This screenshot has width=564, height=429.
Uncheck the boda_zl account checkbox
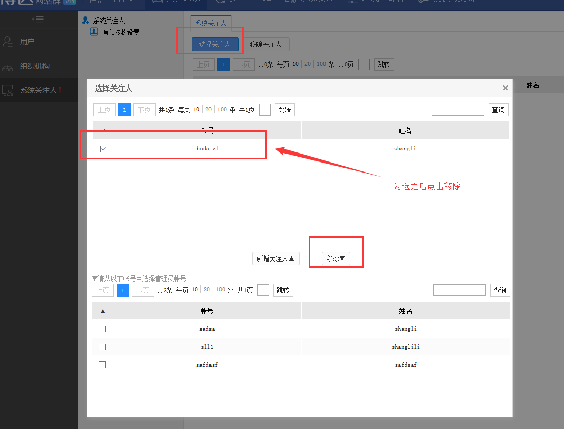(x=103, y=149)
